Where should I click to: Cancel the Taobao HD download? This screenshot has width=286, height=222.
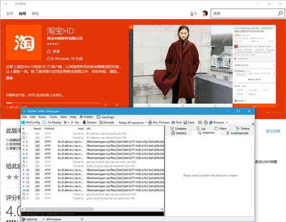pos(117,105)
